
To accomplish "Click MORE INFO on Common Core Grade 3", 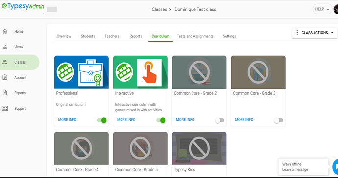I will click(244, 120).
